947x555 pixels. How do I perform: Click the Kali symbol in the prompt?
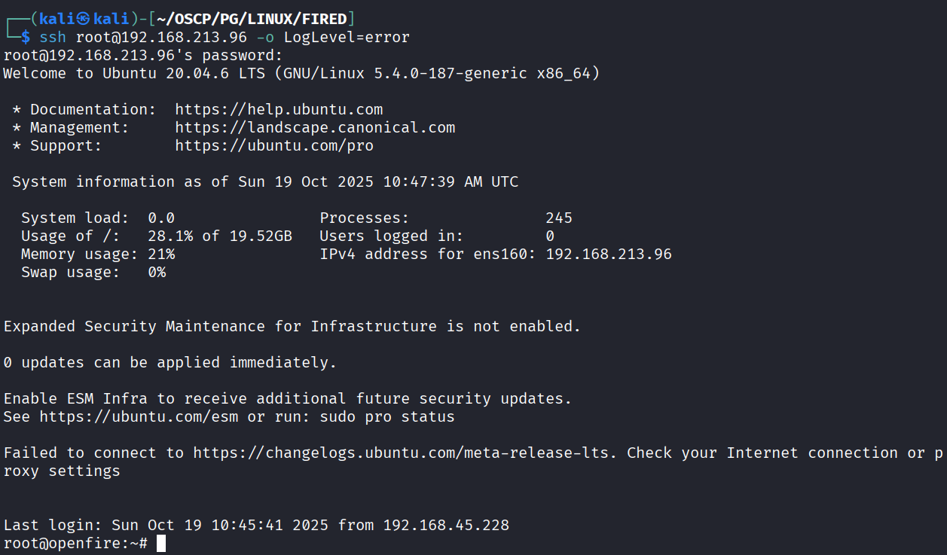pyautogui.click(x=83, y=19)
